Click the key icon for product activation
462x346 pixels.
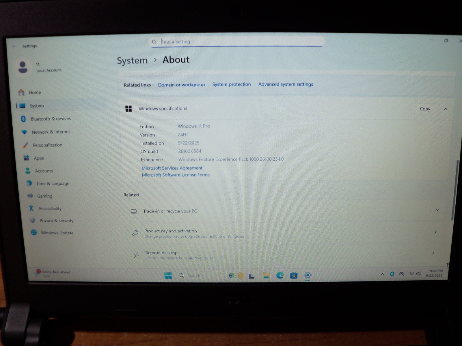point(135,233)
